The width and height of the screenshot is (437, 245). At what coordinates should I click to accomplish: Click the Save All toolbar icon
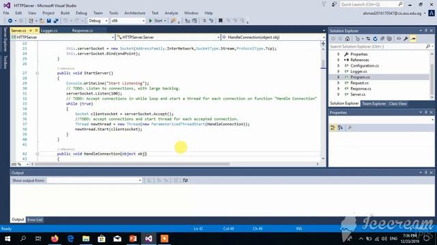click(x=56, y=21)
